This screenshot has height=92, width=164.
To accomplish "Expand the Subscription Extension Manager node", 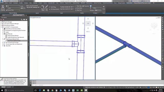I will point(1,24).
